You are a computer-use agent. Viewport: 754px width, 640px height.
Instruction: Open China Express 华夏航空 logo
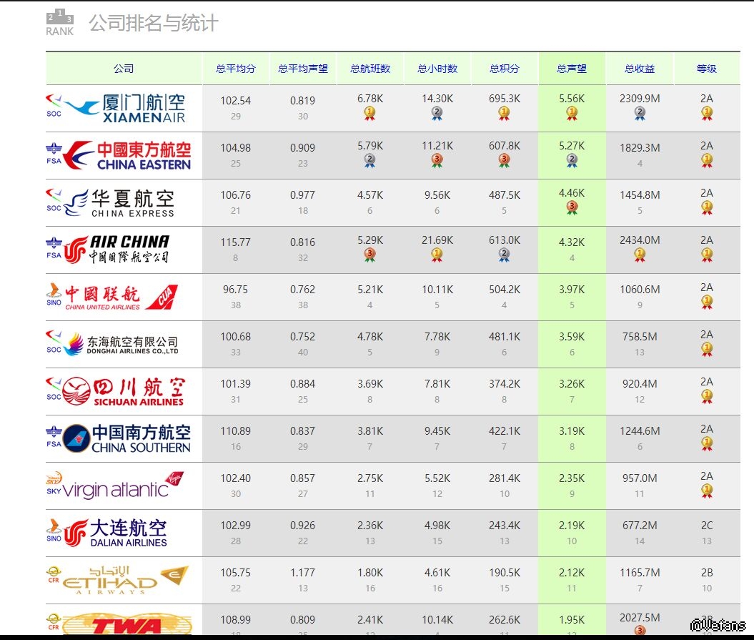119,202
